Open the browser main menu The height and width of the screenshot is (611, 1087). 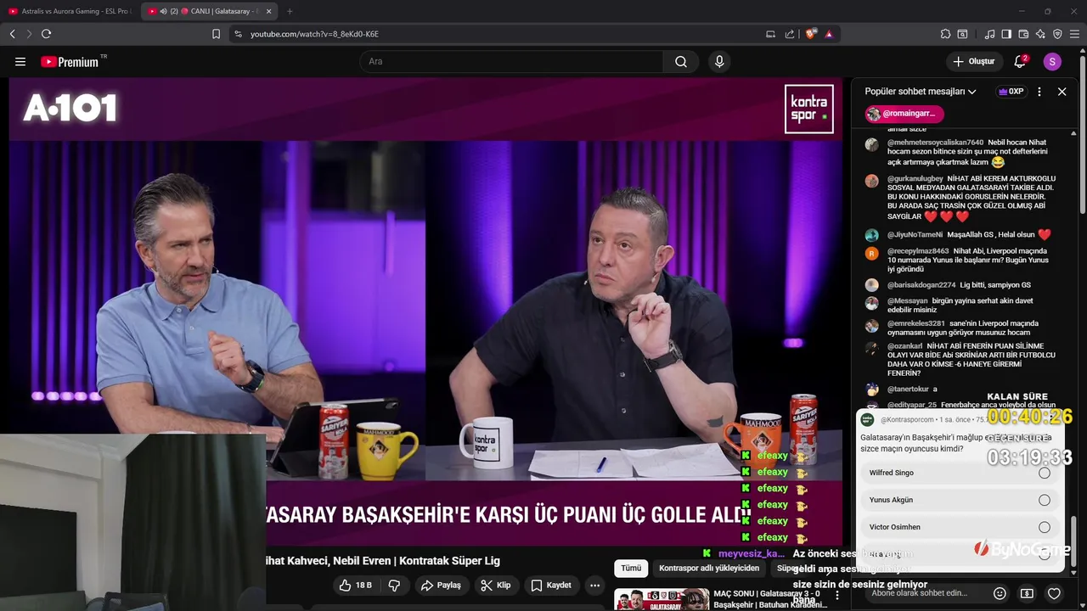1074,34
